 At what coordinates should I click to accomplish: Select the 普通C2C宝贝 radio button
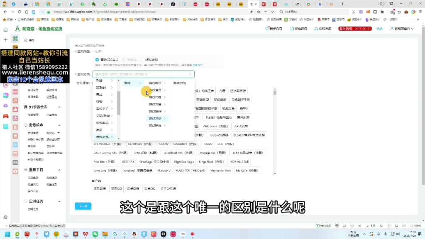tap(97, 59)
